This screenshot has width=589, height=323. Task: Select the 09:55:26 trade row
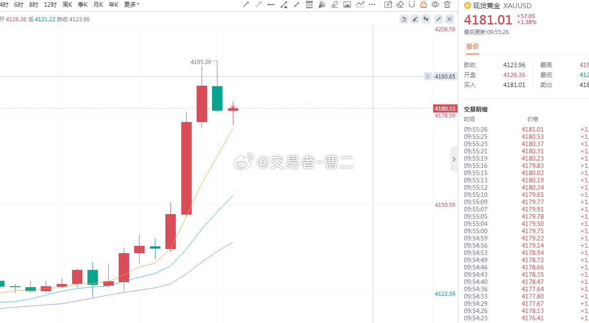(x=526, y=129)
